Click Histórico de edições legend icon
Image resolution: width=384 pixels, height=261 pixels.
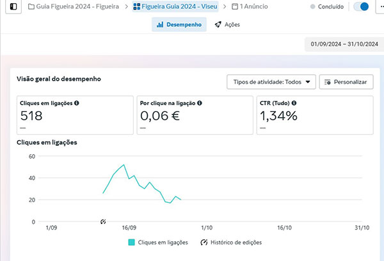click(x=204, y=242)
